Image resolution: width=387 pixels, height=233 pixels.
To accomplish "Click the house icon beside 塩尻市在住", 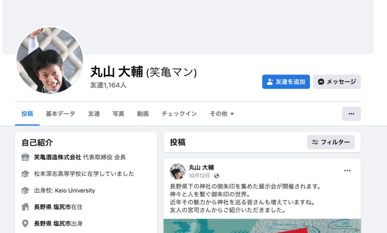I will (x=25, y=207).
